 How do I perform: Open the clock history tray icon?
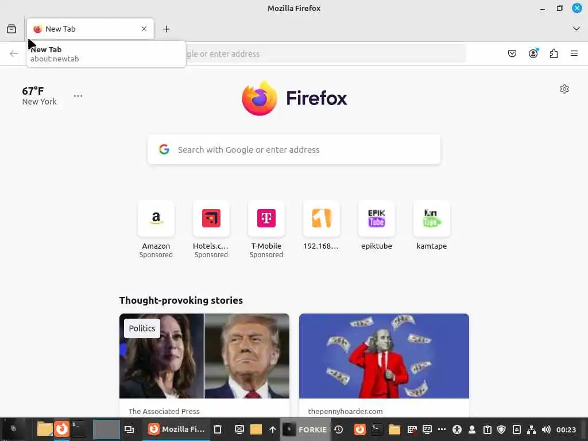[x=338, y=430]
